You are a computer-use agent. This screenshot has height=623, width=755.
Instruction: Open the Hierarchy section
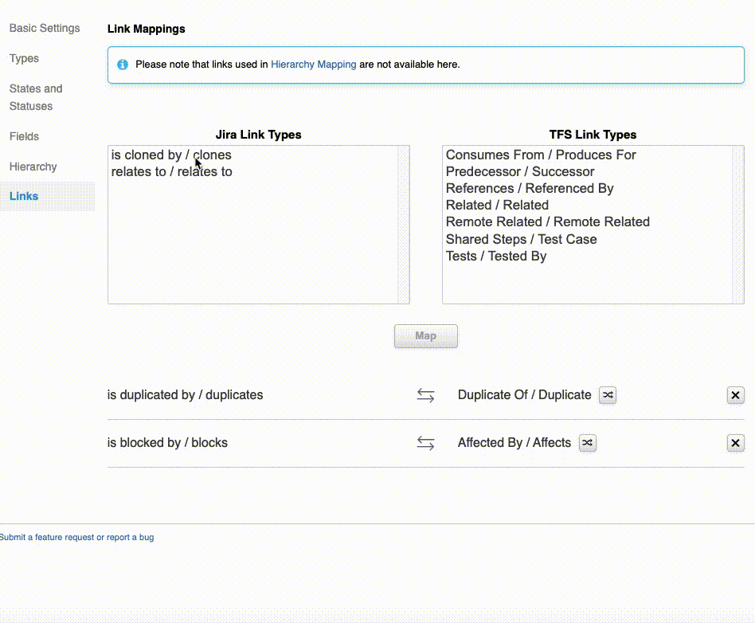pyautogui.click(x=33, y=167)
